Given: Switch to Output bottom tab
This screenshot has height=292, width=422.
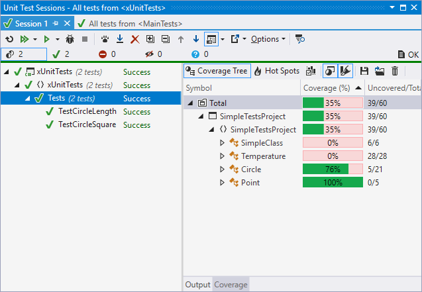Looking at the screenshot, I should point(197,285).
